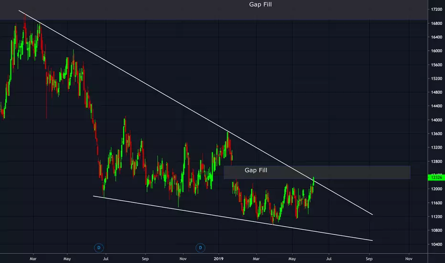Click the first Mar label on time axis
The image size is (445, 263).
coord(33,259)
